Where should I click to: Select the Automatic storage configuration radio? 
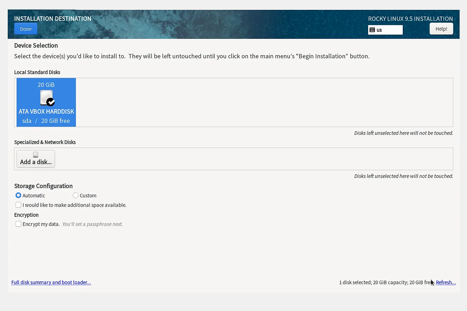point(18,195)
